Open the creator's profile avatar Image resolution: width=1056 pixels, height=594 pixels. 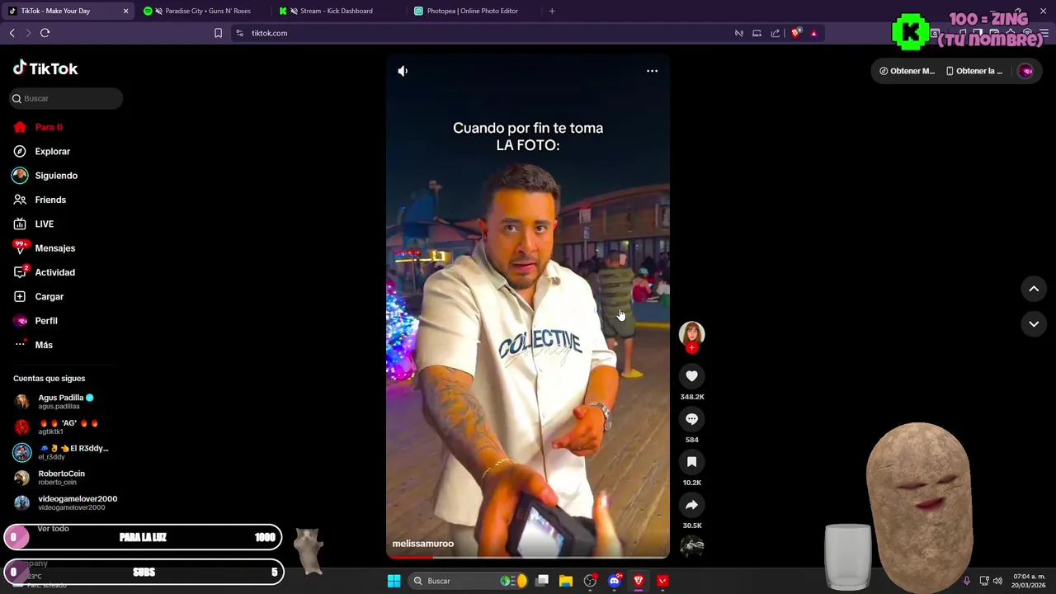click(x=691, y=332)
